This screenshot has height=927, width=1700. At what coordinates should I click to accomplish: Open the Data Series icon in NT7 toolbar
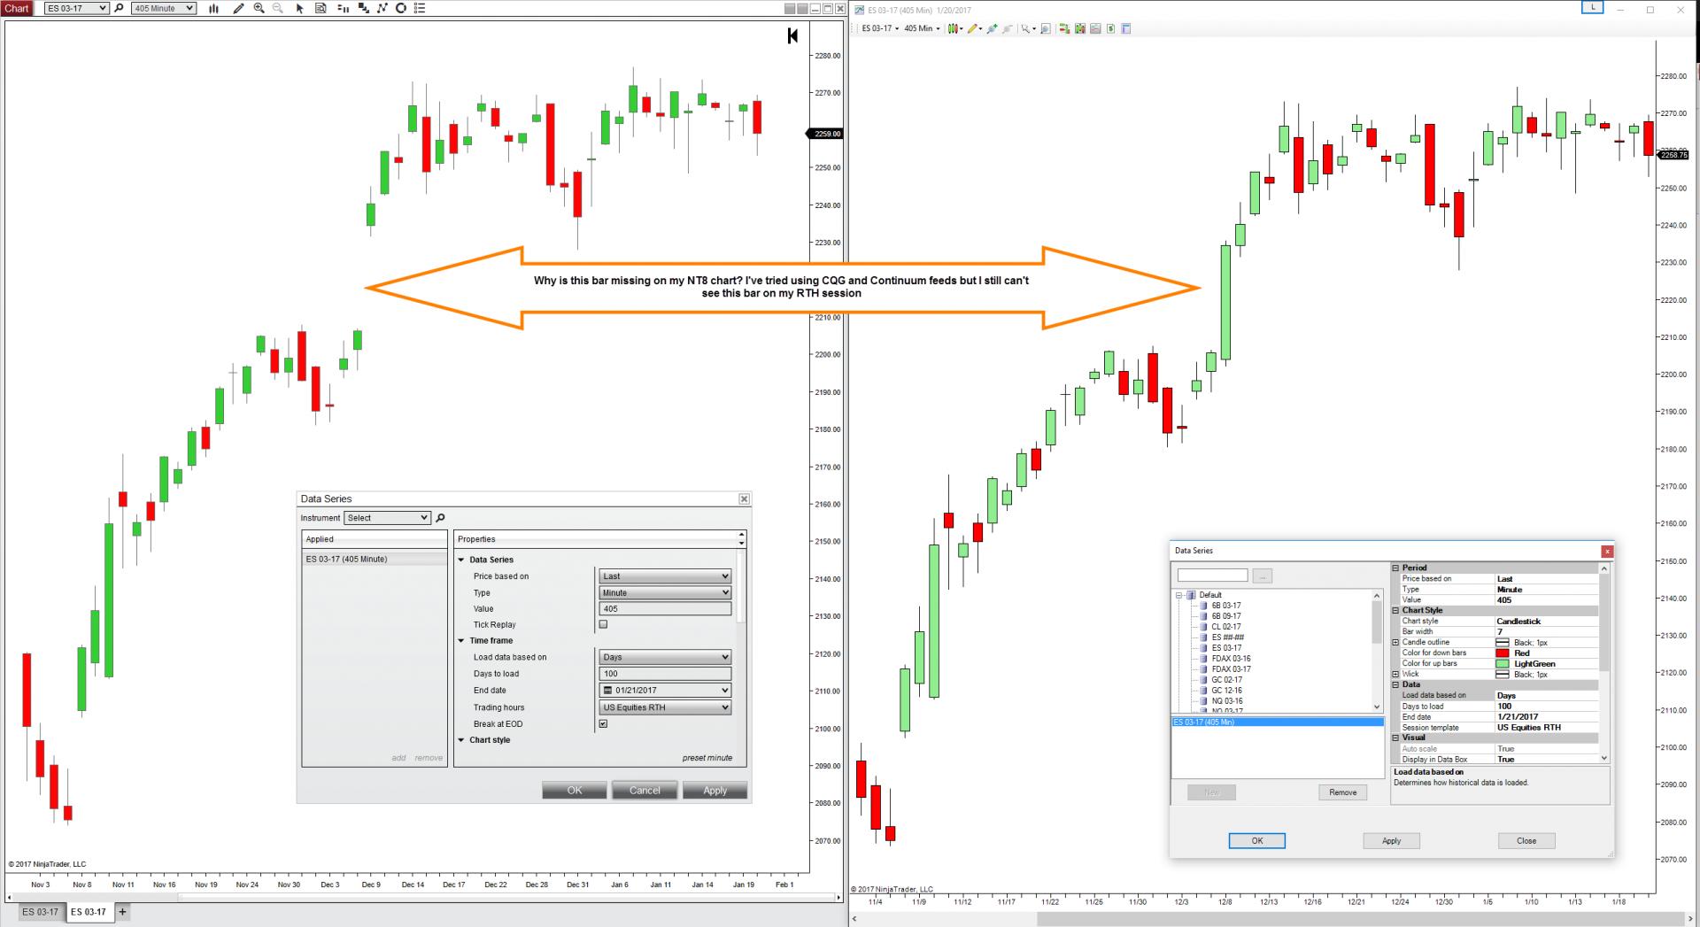[1065, 28]
